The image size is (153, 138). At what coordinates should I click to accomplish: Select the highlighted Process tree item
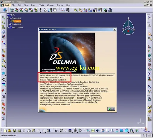click(18, 21)
